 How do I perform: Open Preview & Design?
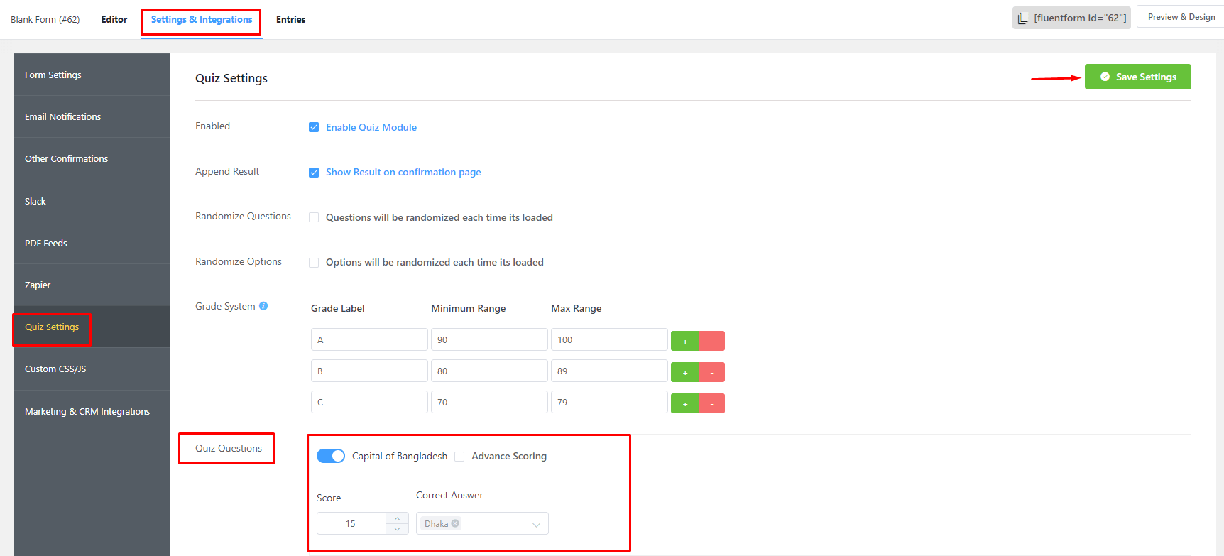[1181, 17]
